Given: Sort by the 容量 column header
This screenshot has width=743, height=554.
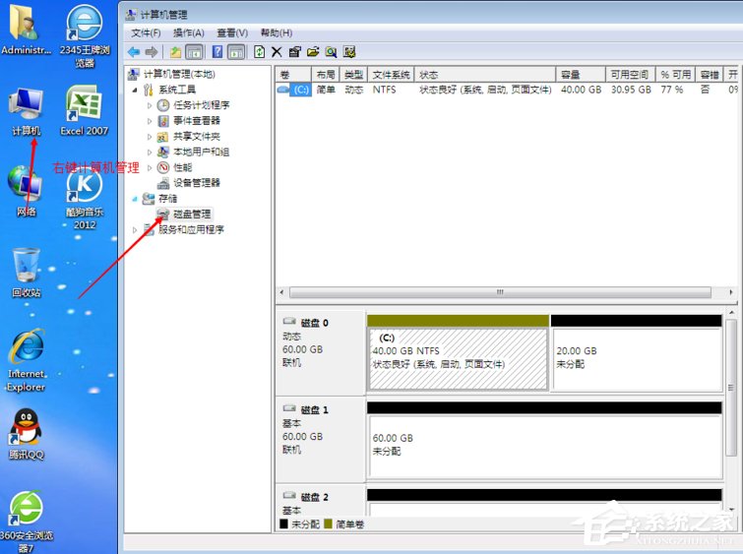Looking at the screenshot, I should (581, 75).
